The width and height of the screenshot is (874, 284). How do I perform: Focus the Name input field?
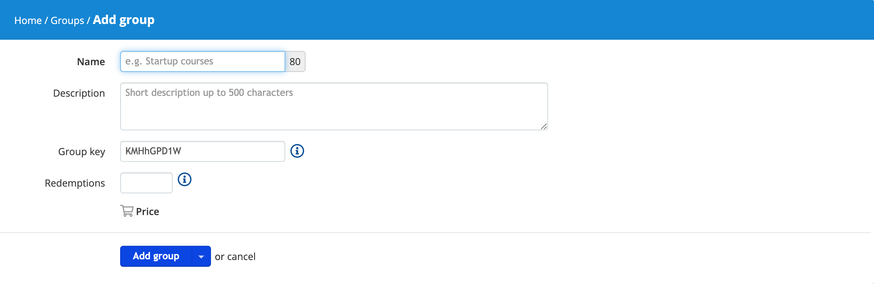[202, 61]
